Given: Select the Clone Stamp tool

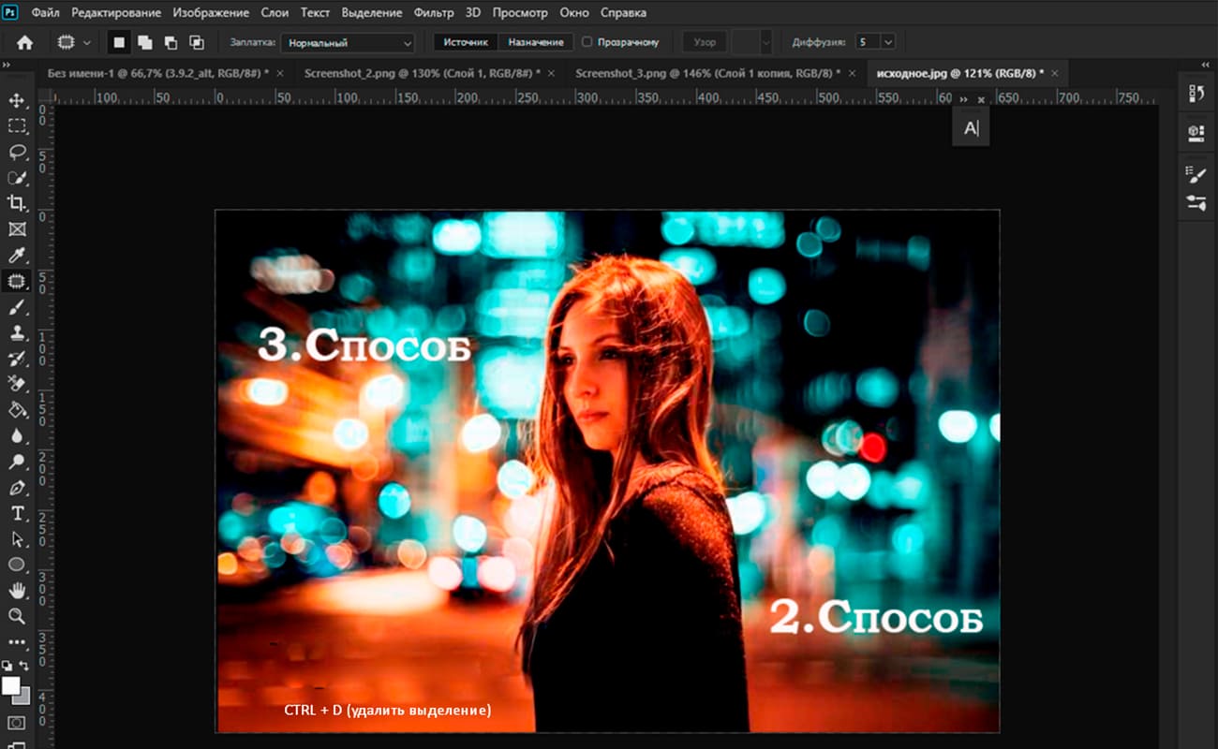Looking at the screenshot, I should coord(17,332).
